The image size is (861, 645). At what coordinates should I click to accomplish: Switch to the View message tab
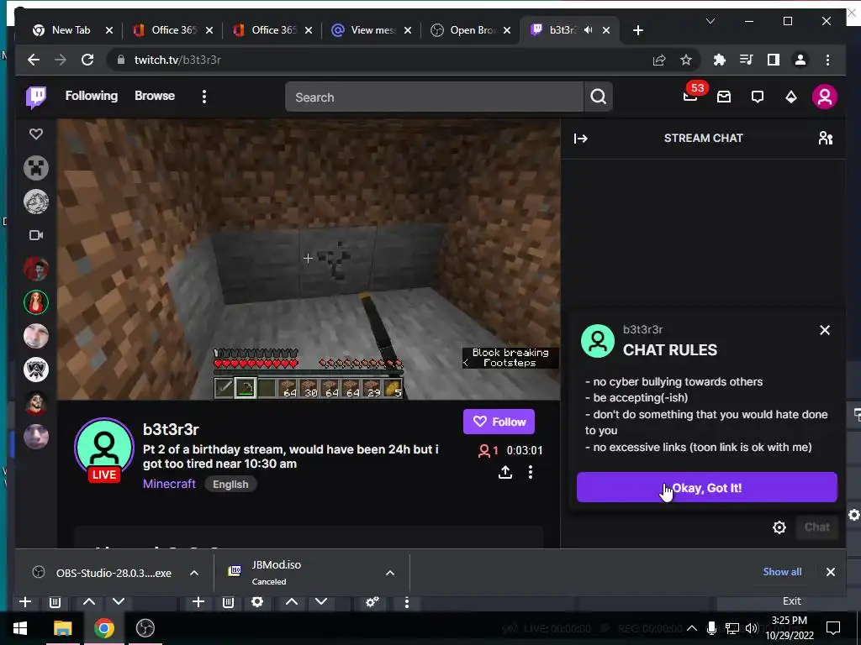pyautogui.click(x=372, y=30)
